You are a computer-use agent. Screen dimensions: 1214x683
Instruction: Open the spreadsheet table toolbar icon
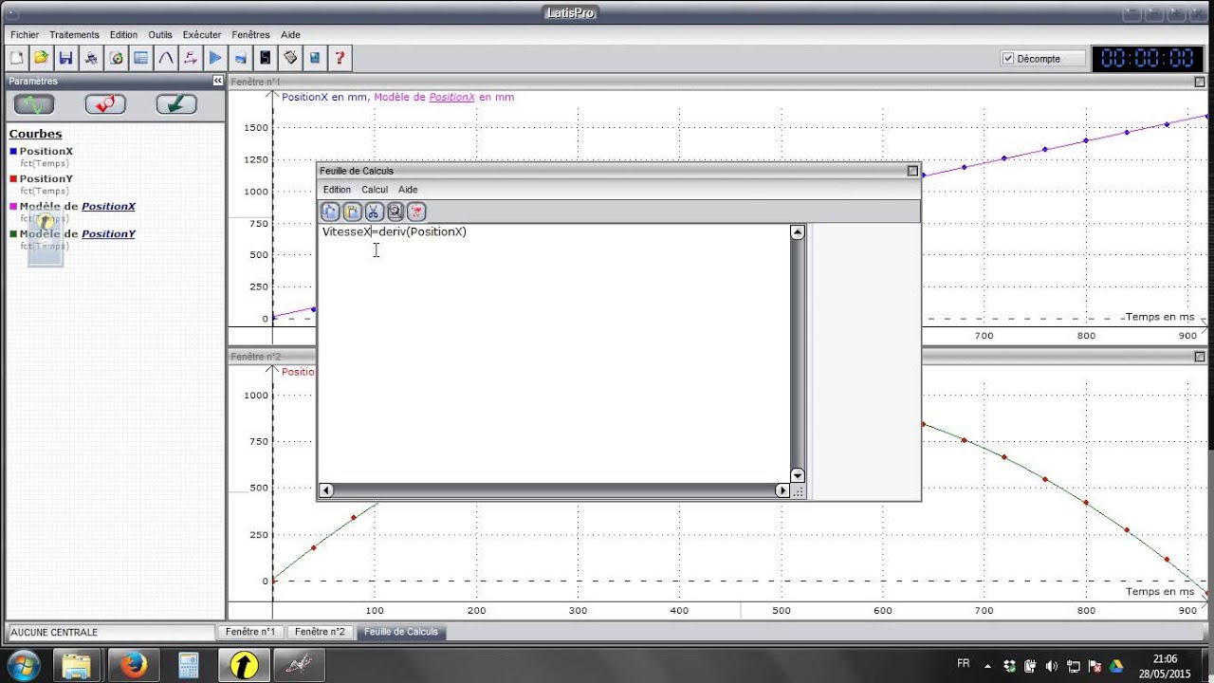(140, 58)
